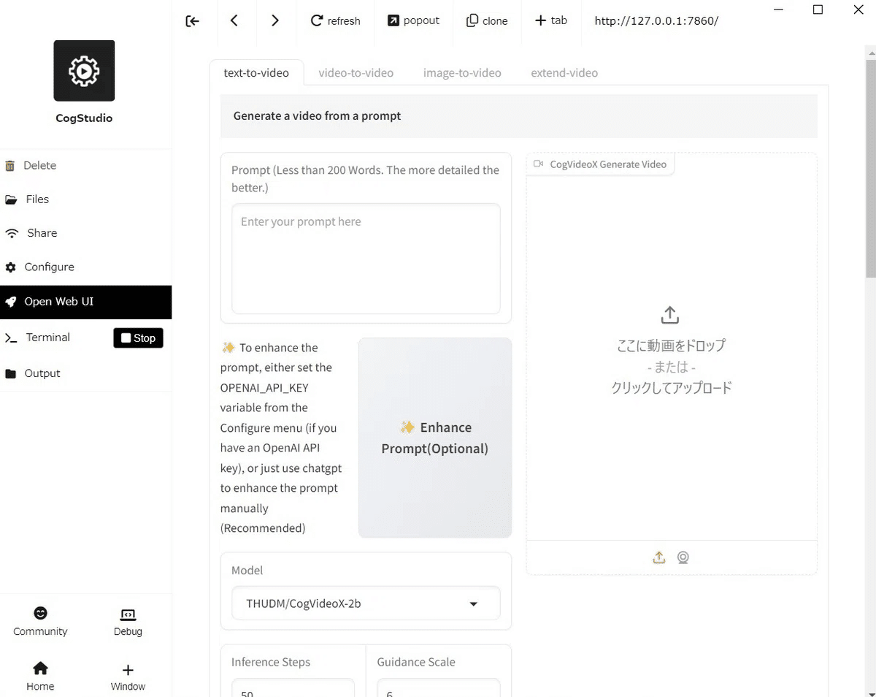Stop the running Terminal script
Screen dimensions: 876x697
[x=138, y=338]
